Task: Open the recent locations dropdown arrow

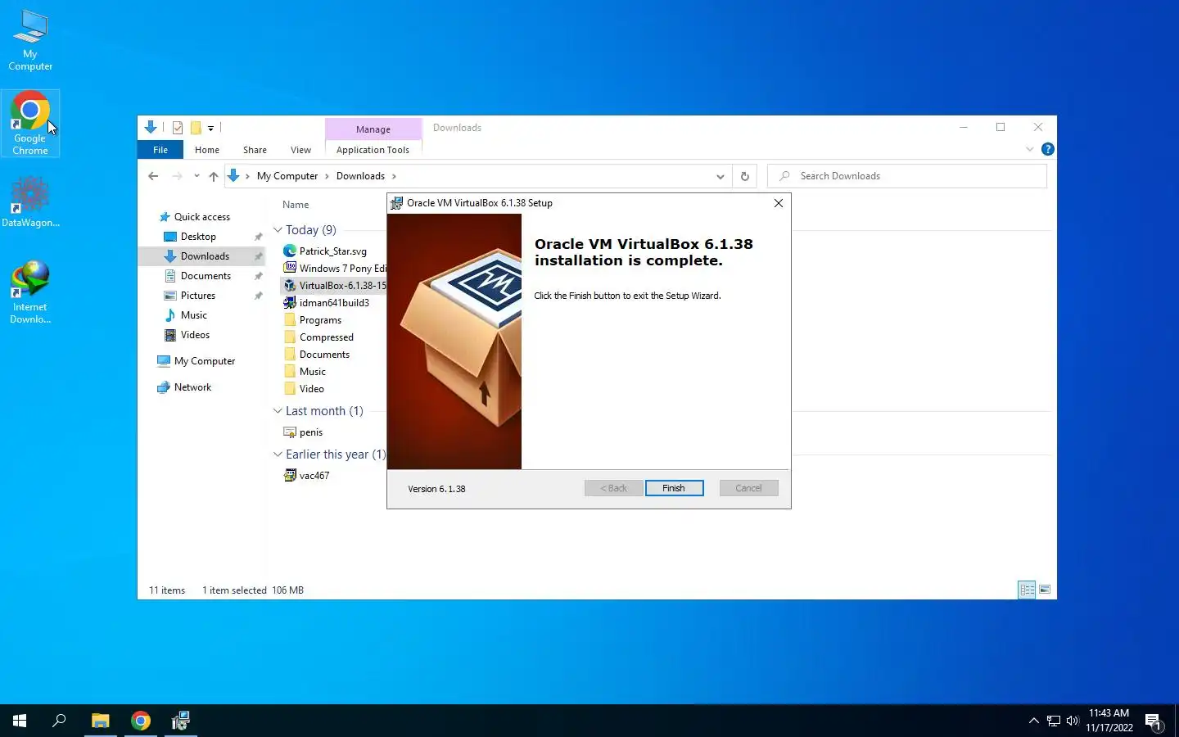Action: coord(196,176)
